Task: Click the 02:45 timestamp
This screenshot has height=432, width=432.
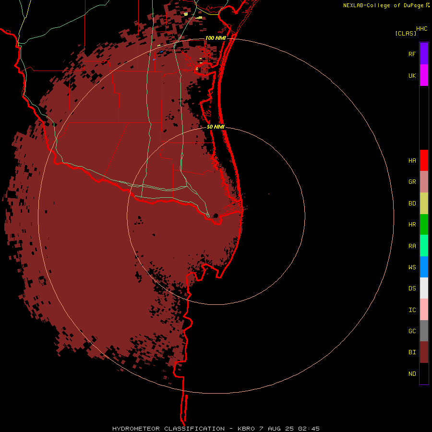Action: (x=309, y=429)
